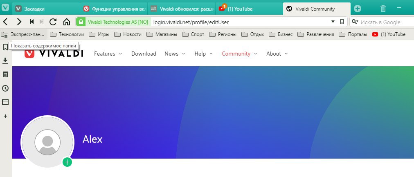
Task: Expand the Community menu
Action: pos(239,54)
